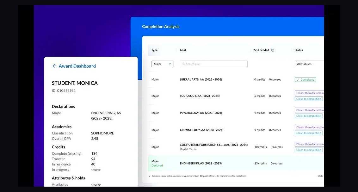Select the CRIMINOLOGY, AA (2023 - 2024) goal
Screen dimensions: 358x192
click(x=201, y=130)
